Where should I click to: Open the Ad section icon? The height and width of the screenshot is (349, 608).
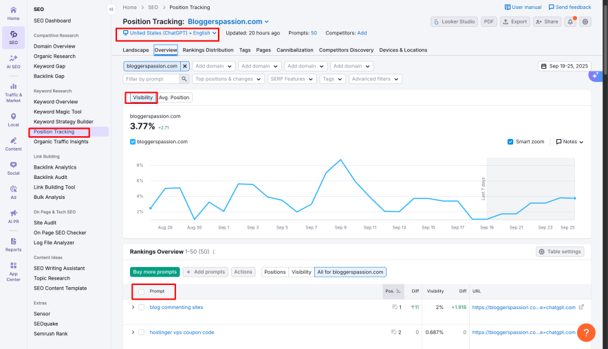(x=13, y=192)
